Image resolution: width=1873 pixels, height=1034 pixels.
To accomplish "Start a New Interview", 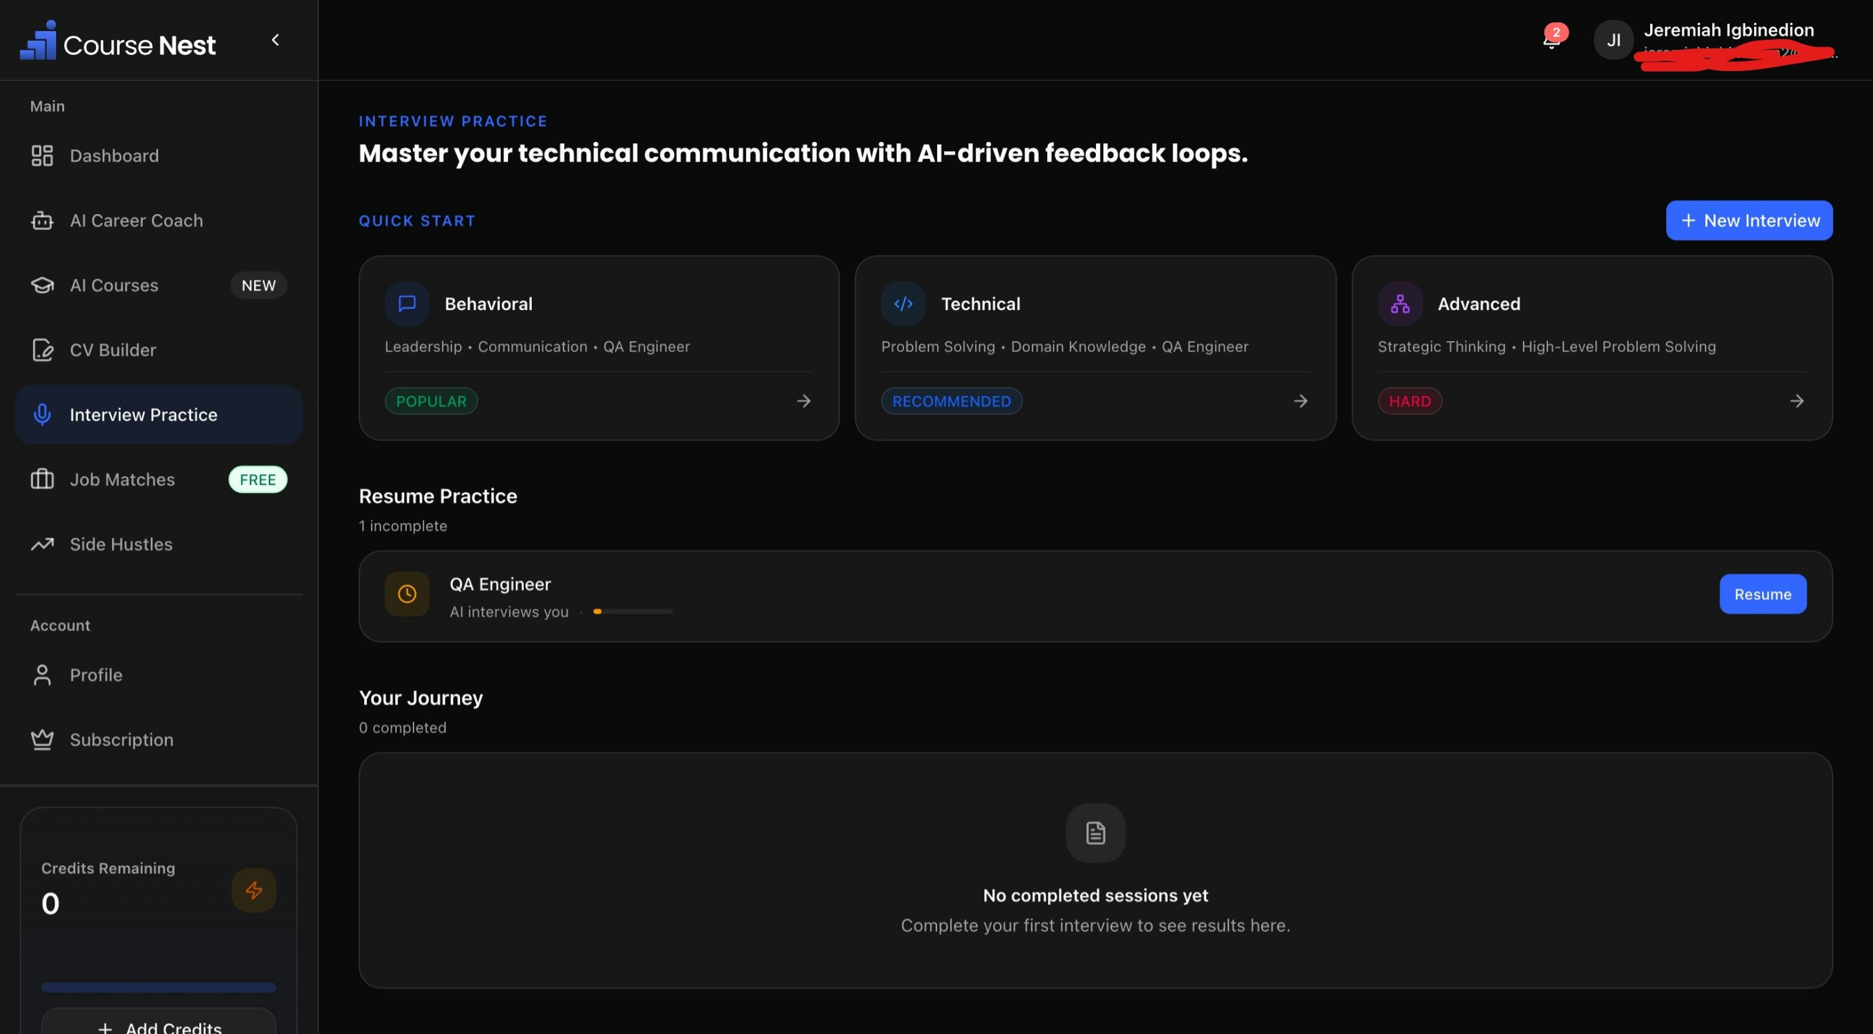I will click(x=1749, y=220).
